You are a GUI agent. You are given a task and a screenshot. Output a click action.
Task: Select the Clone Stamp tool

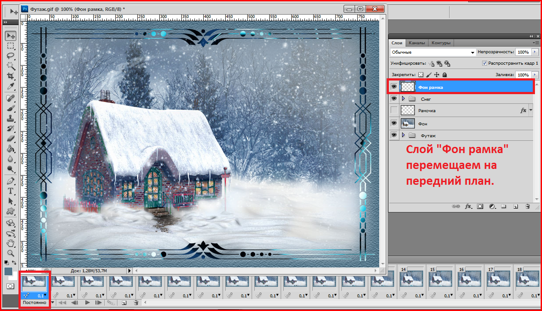[11, 118]
